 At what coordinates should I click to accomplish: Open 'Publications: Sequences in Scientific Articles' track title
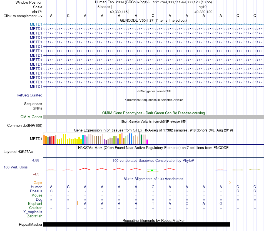coord(153,100)
